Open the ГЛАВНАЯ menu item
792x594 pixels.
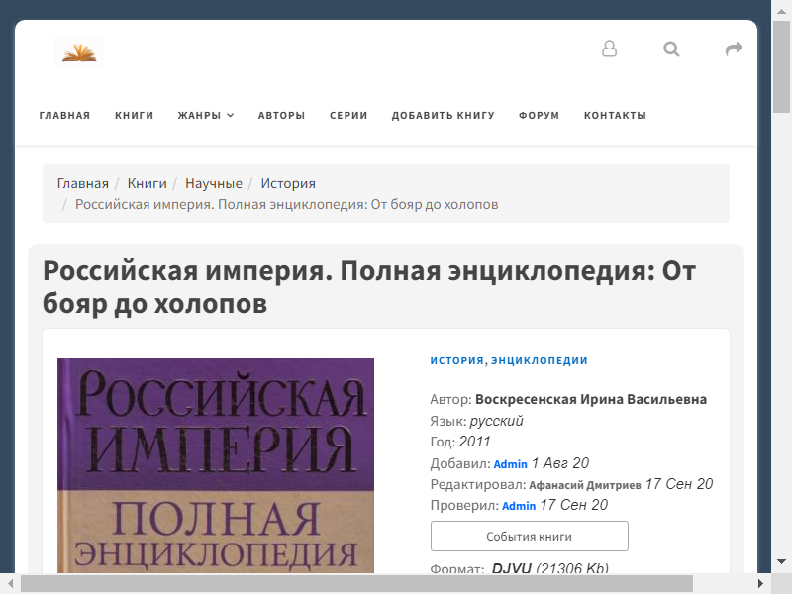pyautogui.click(x=64, y=115)
